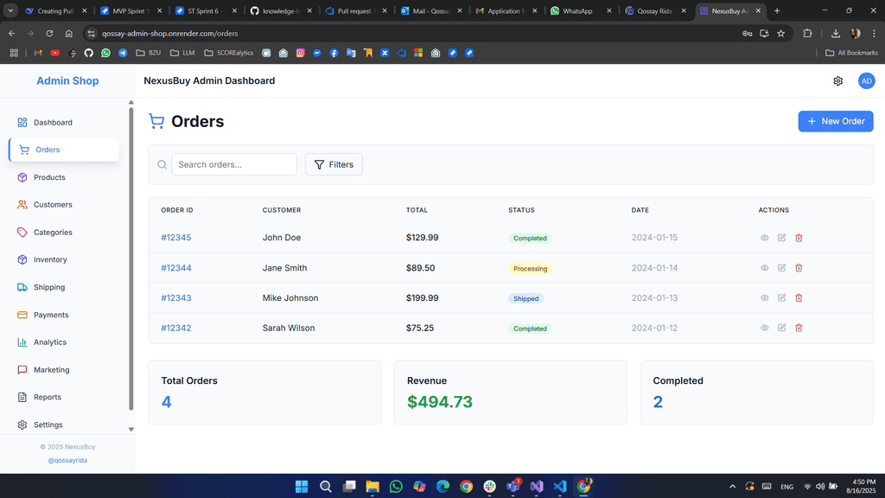Go to the browser home page
The width and height of the screenshot is (885, 498).
pyautogui.click(x=69, y=34)
